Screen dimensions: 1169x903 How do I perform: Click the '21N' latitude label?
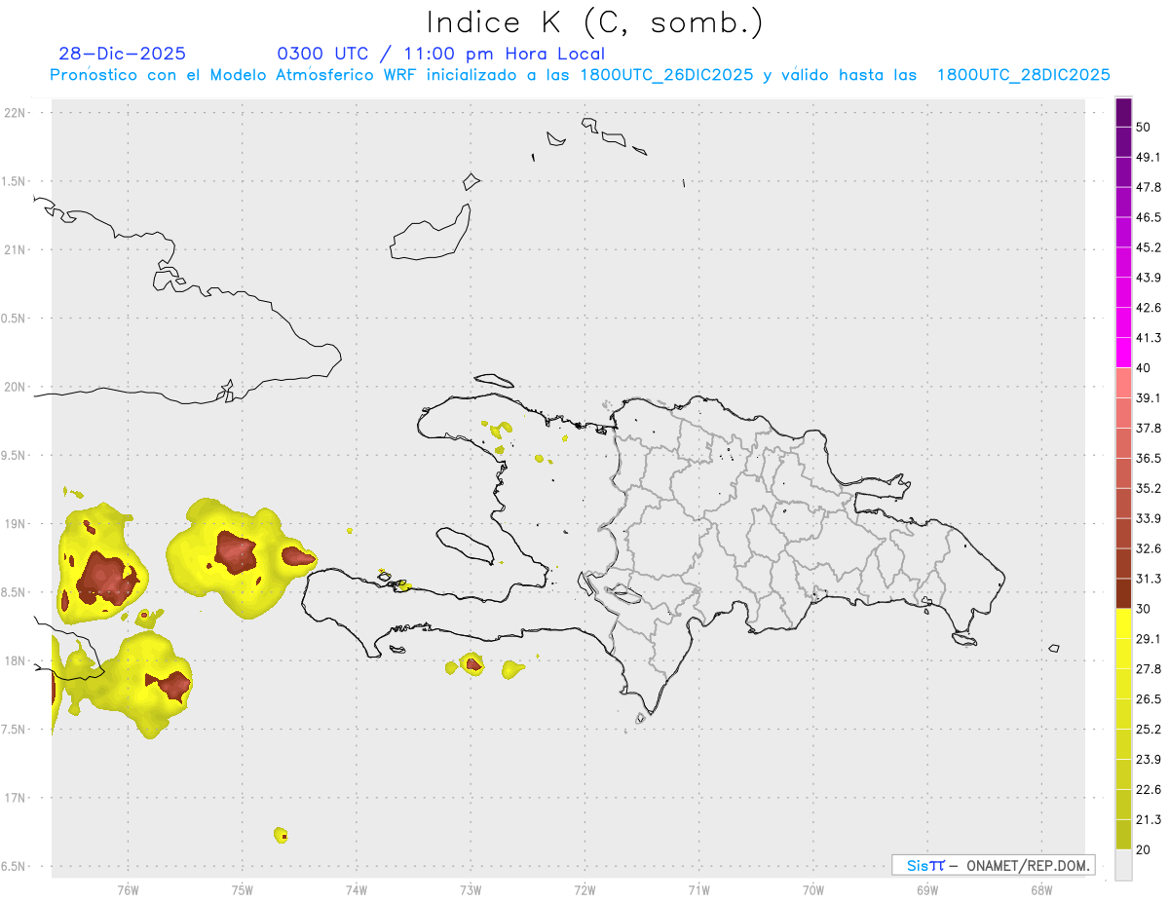coord(15,249)
